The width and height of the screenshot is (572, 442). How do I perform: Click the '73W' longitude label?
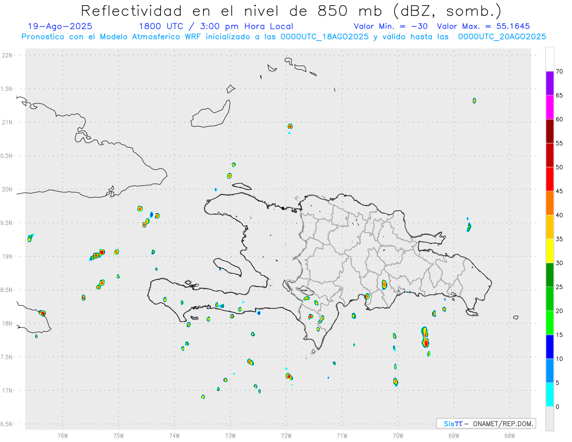point(230,435)
